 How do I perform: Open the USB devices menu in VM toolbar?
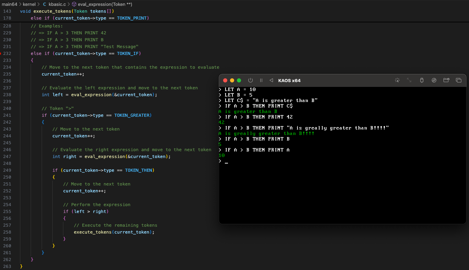coord(421,80)
